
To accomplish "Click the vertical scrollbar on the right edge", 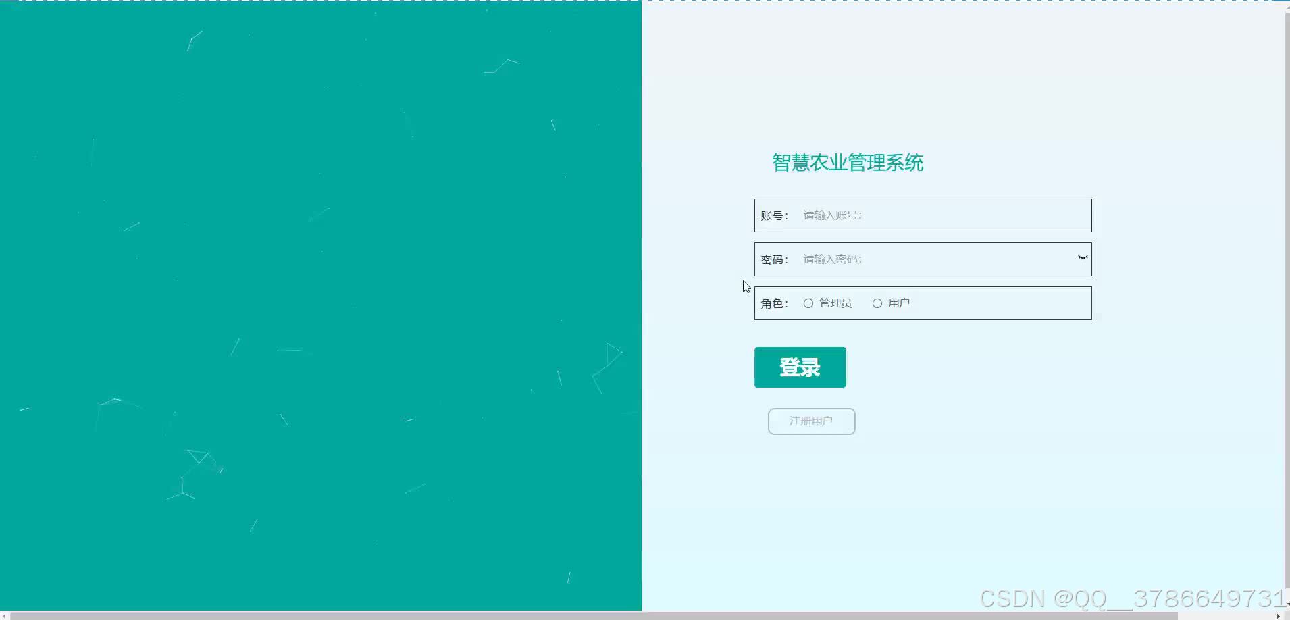I will 1284,304.
